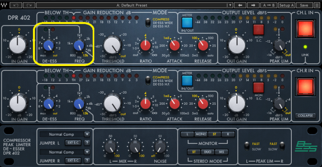322x167 pixels.
Task: Open help for Jumper L with question mark
Action: coord(87,142)
